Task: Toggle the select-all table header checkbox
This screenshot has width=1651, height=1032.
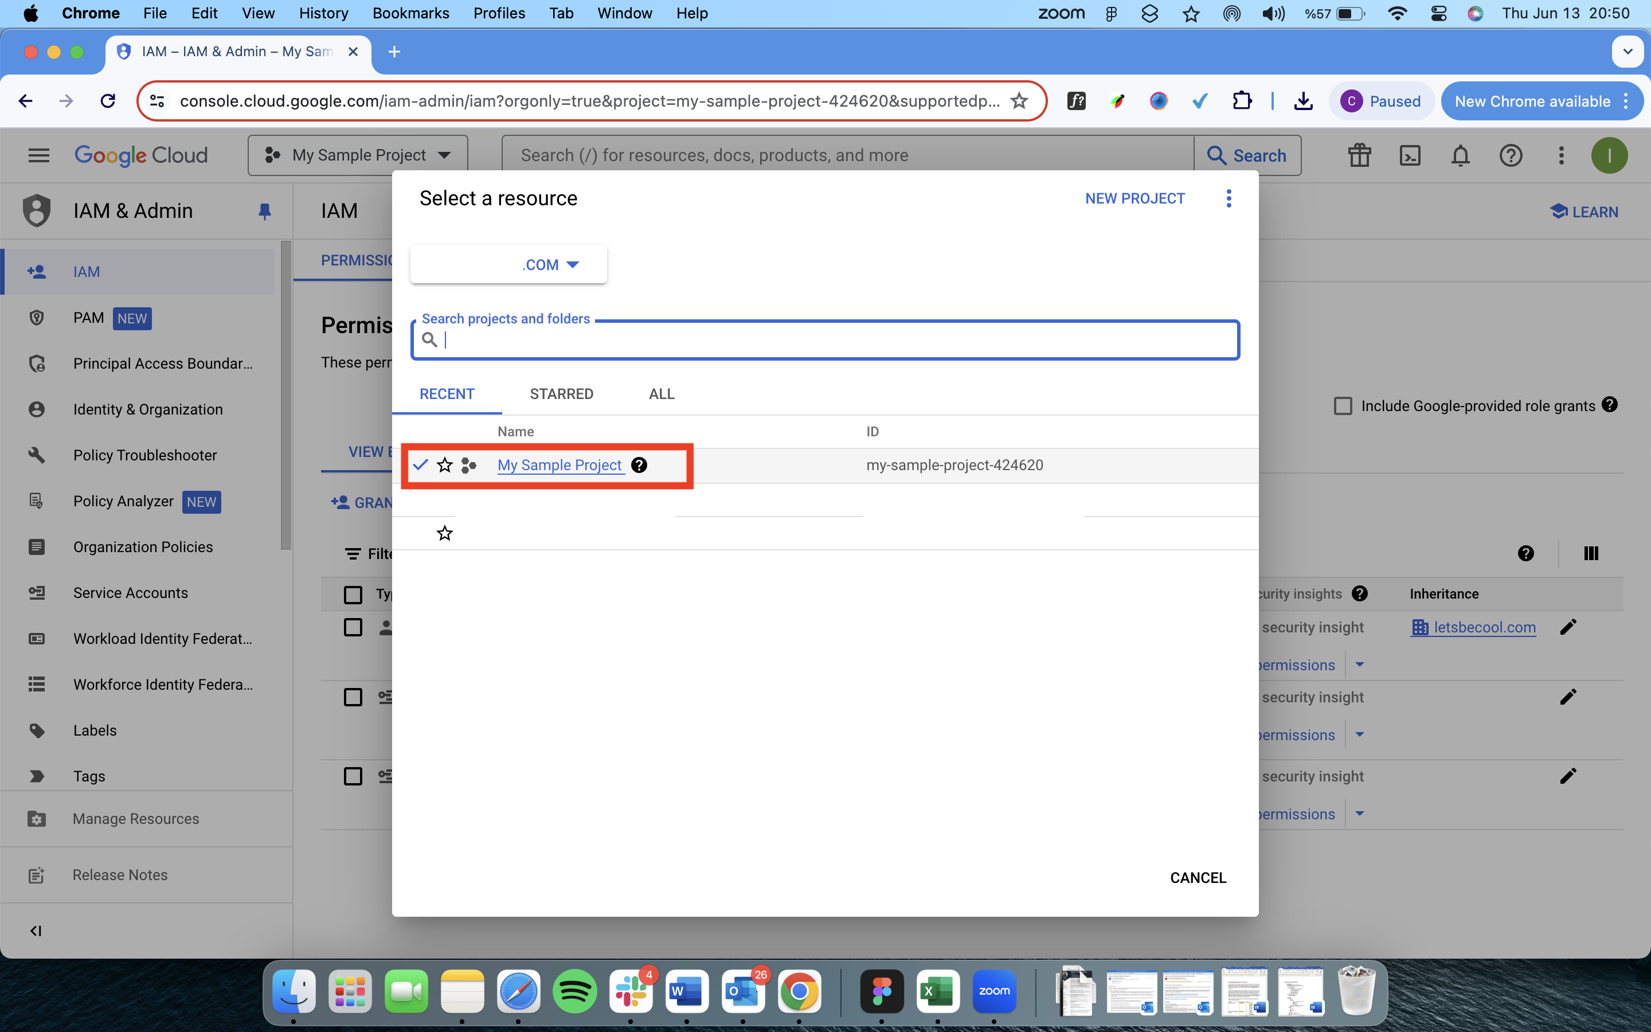Action: (353, 595)
